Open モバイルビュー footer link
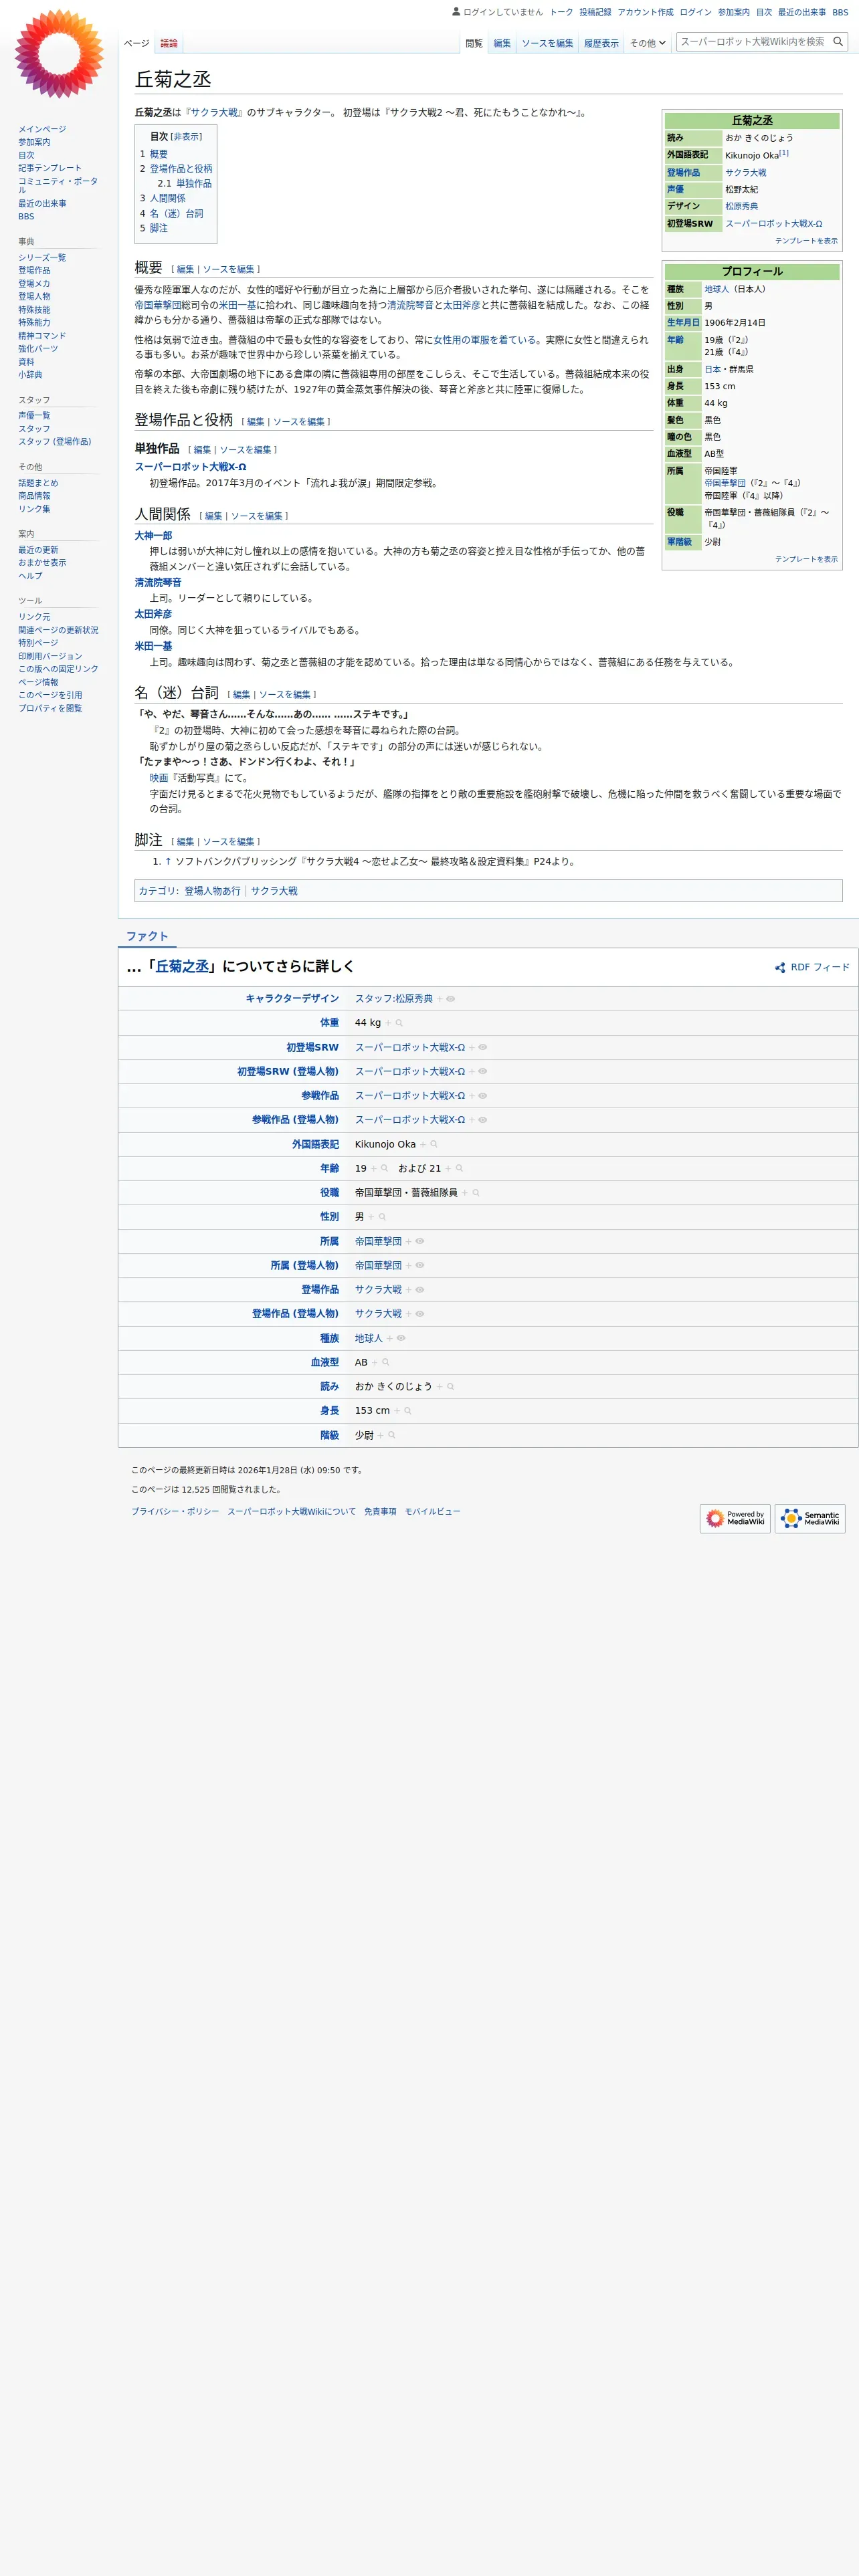This screenshot has height=2576, width=859. [x=432, y=1511]
